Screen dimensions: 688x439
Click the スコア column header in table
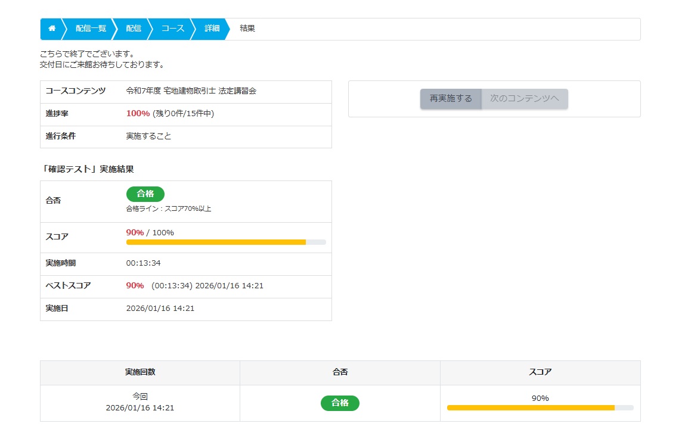540,372
